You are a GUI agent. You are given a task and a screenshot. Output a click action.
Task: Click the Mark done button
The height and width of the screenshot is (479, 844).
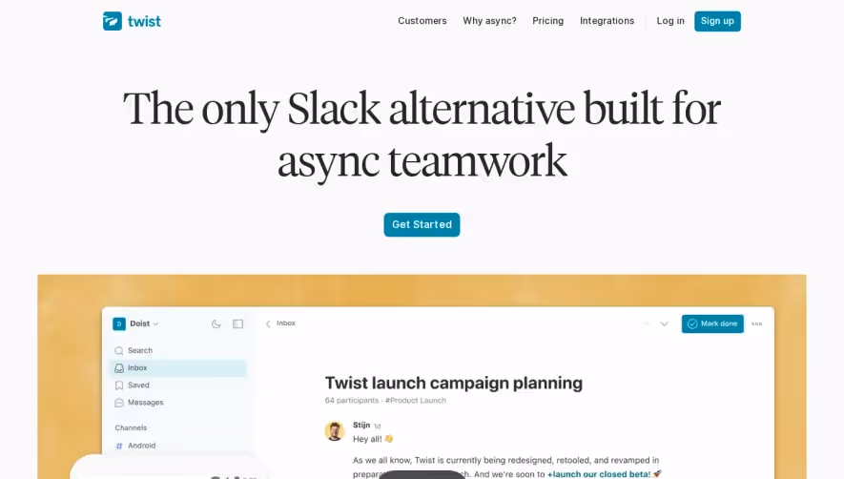pyautogui.click(x=712, y=323)
